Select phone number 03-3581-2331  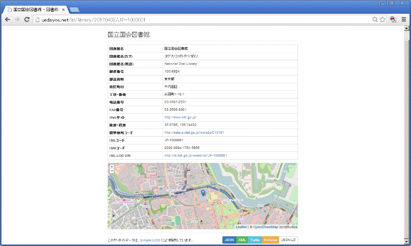pos(175,102)
